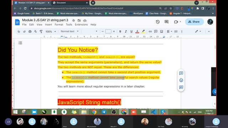Show side panel with arrow
This screenshot has width=228, height=128.
click(214, 104)
